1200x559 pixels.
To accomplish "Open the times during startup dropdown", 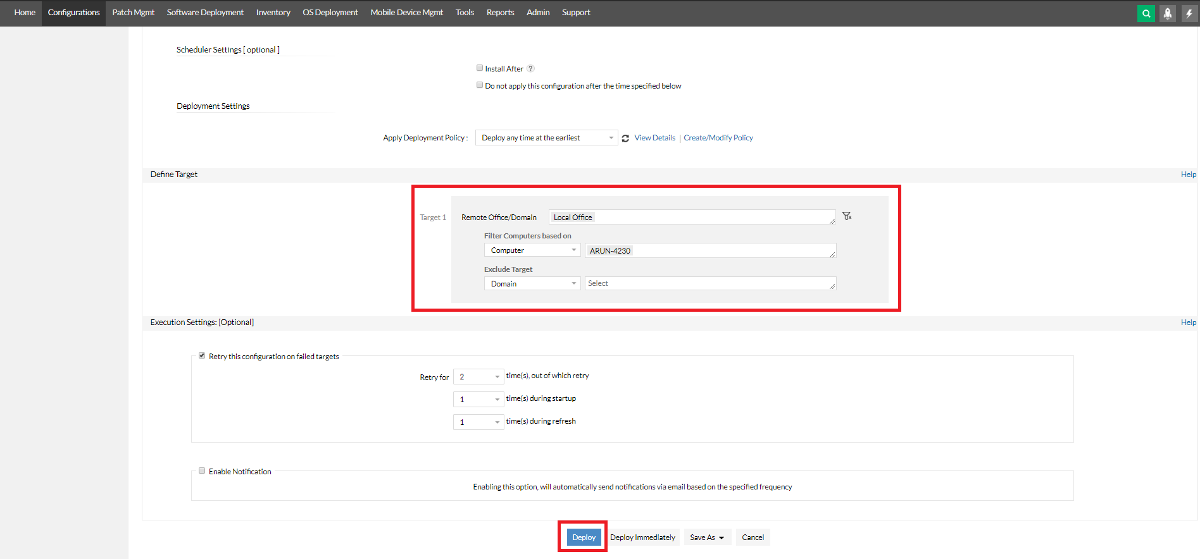I will (x=478, y=400).
